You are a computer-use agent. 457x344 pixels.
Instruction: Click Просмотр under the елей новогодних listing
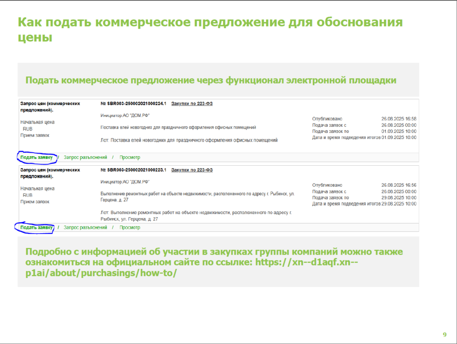click(129, 157)
